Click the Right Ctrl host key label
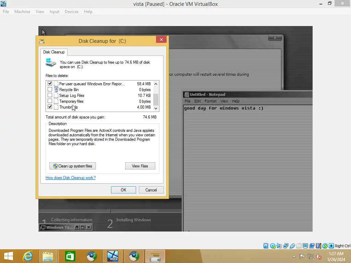Screen dimensions: 351x263 tap(343, 246)
